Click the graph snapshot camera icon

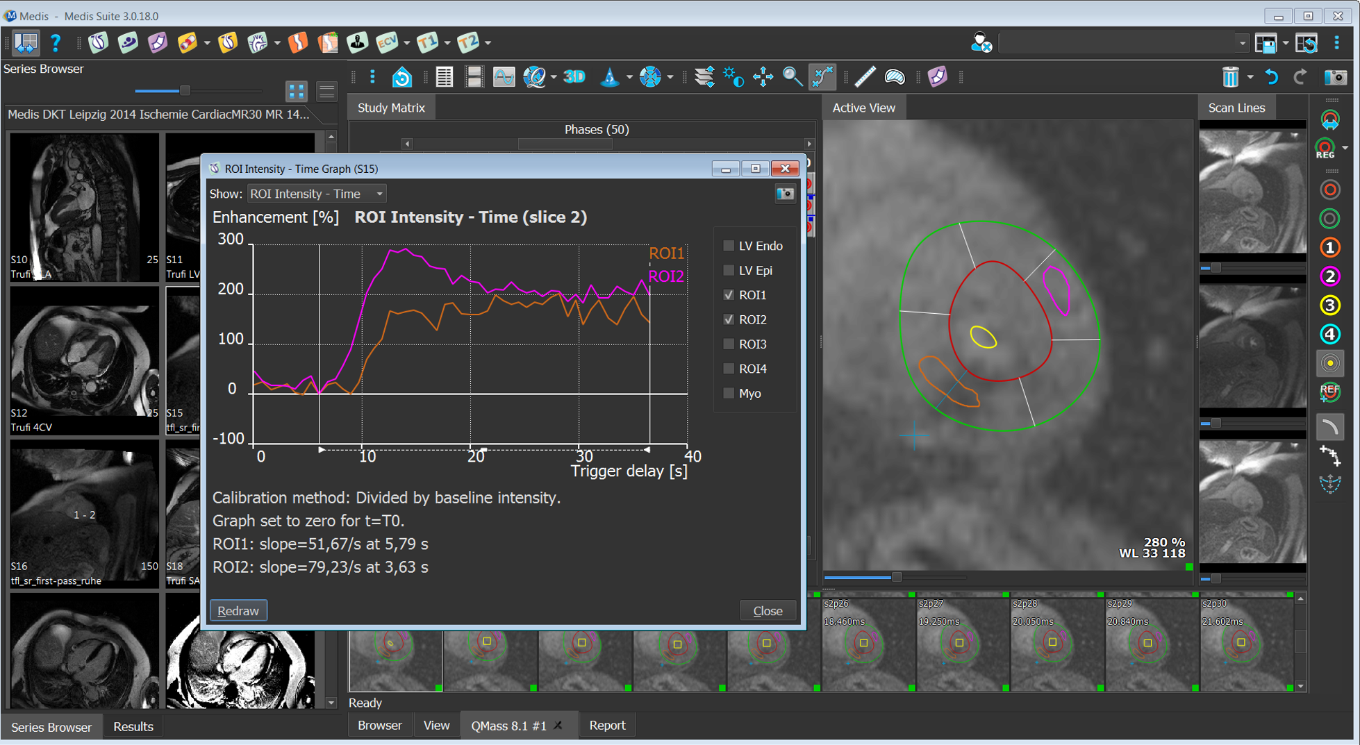coord(785,194)
